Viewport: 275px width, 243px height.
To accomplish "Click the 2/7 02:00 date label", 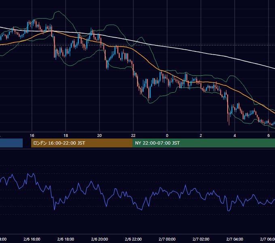I will (x=201, y=239).
